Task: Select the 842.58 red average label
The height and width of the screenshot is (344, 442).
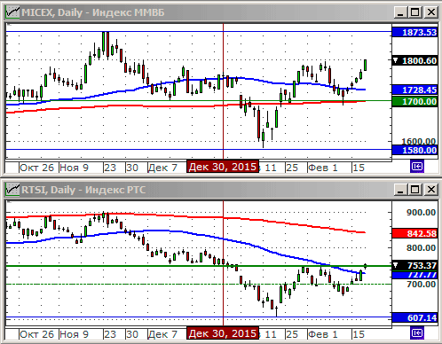Action: click(414, 233)
